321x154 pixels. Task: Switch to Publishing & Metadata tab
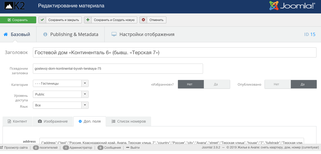pyautogui.click(x=70, y=34)
